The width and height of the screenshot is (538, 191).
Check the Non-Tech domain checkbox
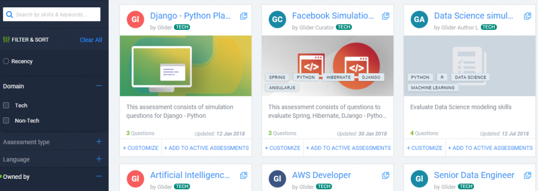pyautogui.click(x=6, y=120)
